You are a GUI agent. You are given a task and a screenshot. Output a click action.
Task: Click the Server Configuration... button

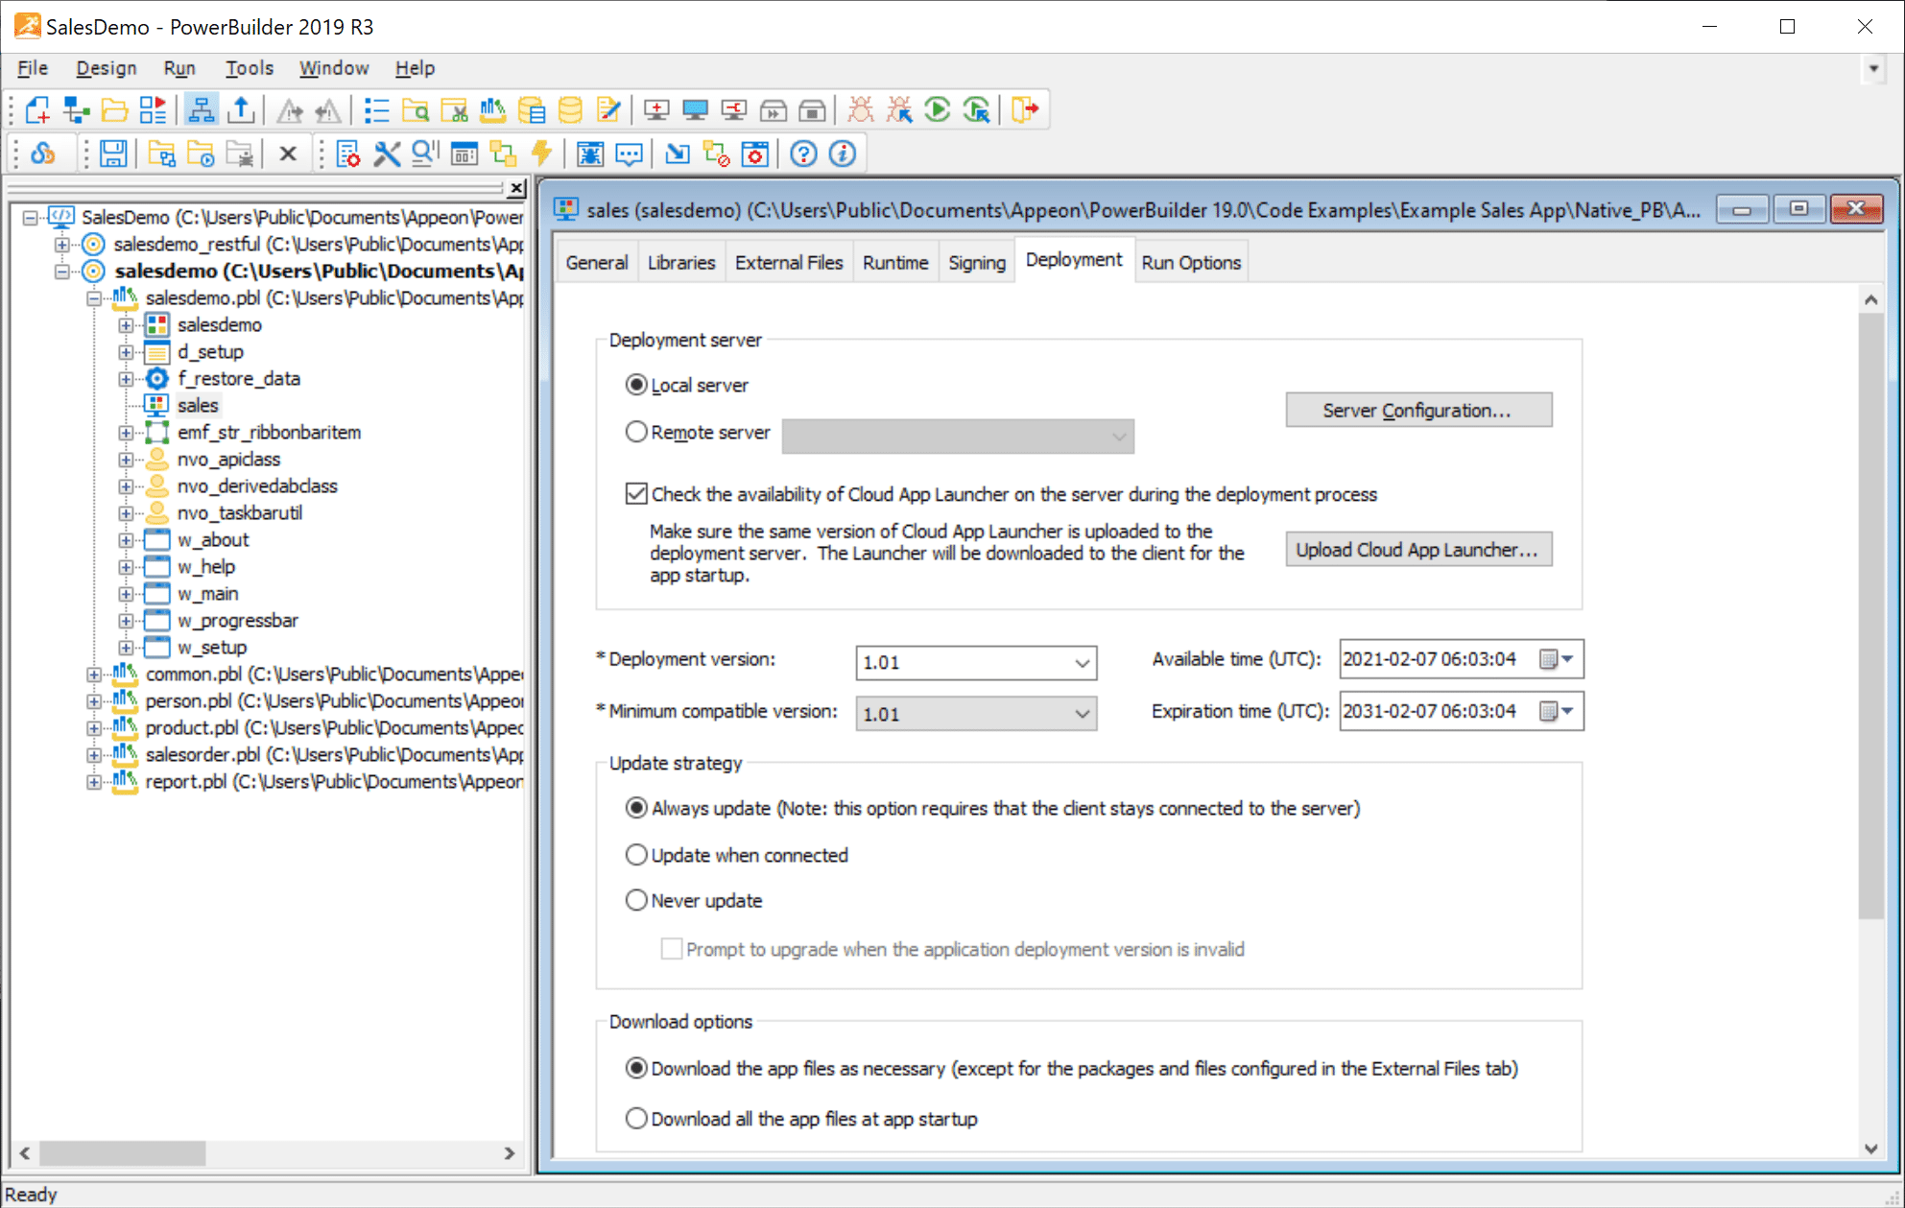point(1418,410)
